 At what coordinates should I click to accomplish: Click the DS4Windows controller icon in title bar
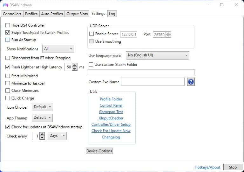5,5
